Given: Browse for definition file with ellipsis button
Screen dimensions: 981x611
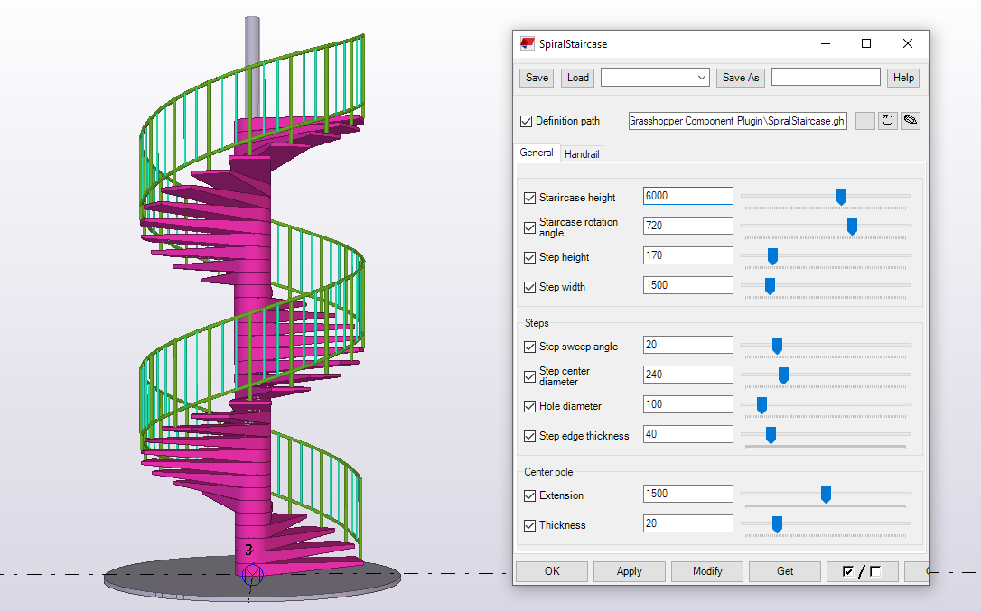Looking at the screenshot, I should point(865,121).
